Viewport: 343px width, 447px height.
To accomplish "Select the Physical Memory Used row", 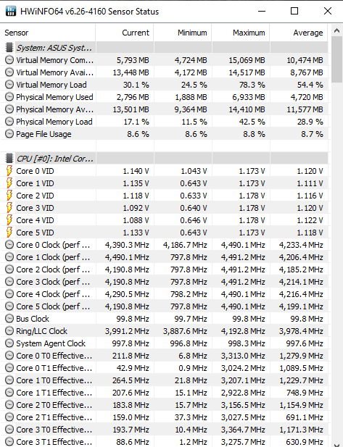I will tap(164, 97).
